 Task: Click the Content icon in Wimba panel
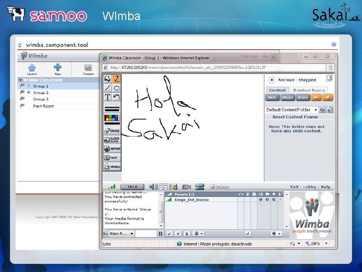pos(88,70)
